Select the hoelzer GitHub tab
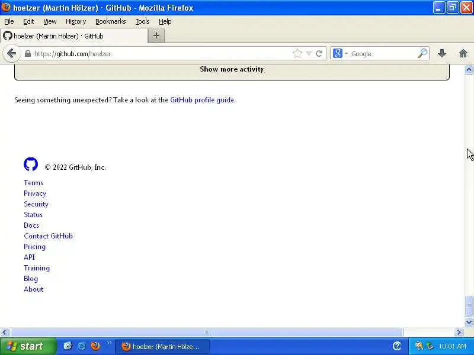 click(x=73, y=36)
